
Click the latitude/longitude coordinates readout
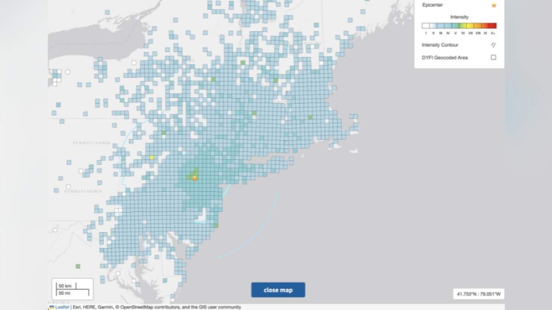coord(478,293)
